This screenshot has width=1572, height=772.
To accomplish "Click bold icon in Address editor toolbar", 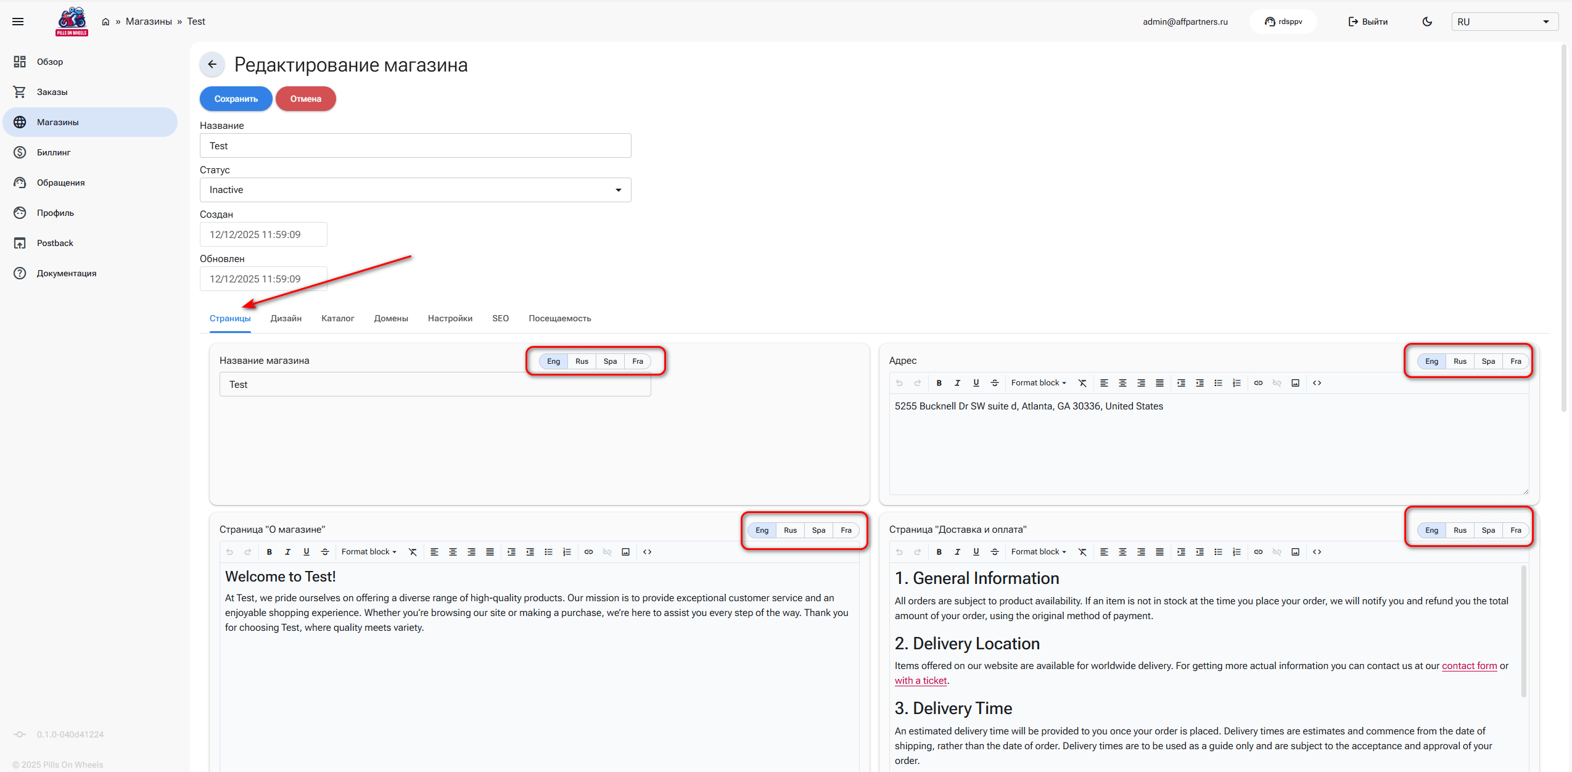I will [x=939, y=383].
